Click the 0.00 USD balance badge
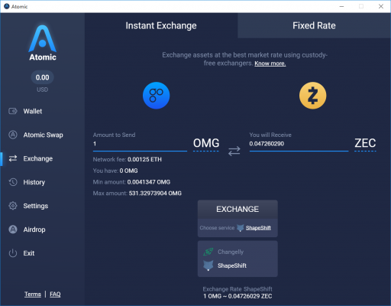The height and width of the screenshot is (306, 391). [42, 77]
